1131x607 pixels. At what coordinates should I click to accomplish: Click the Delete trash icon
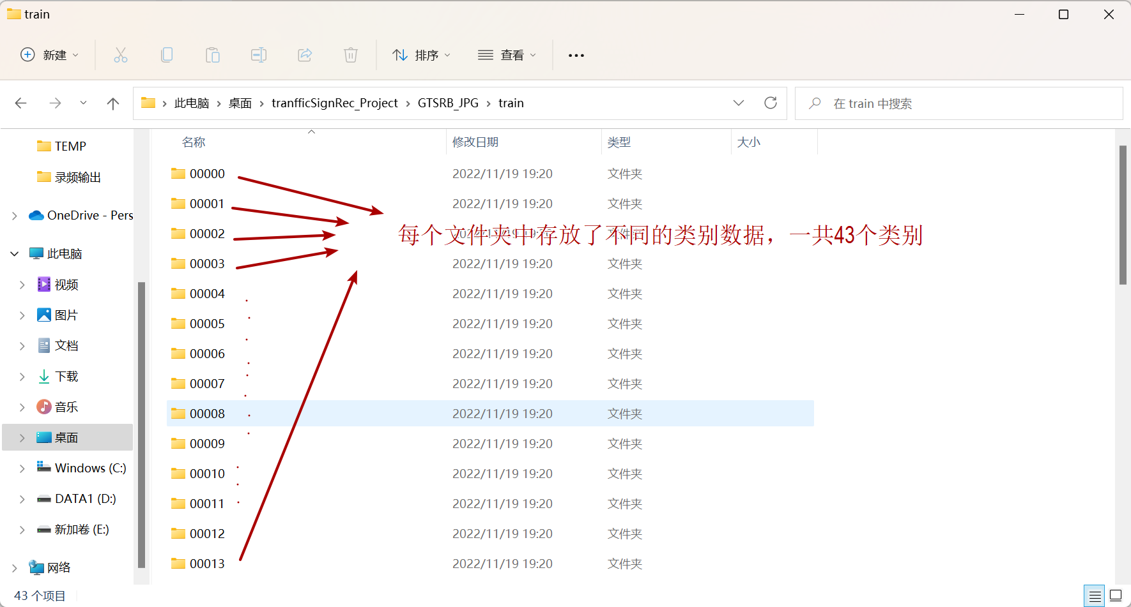click(x=351, y=55)
